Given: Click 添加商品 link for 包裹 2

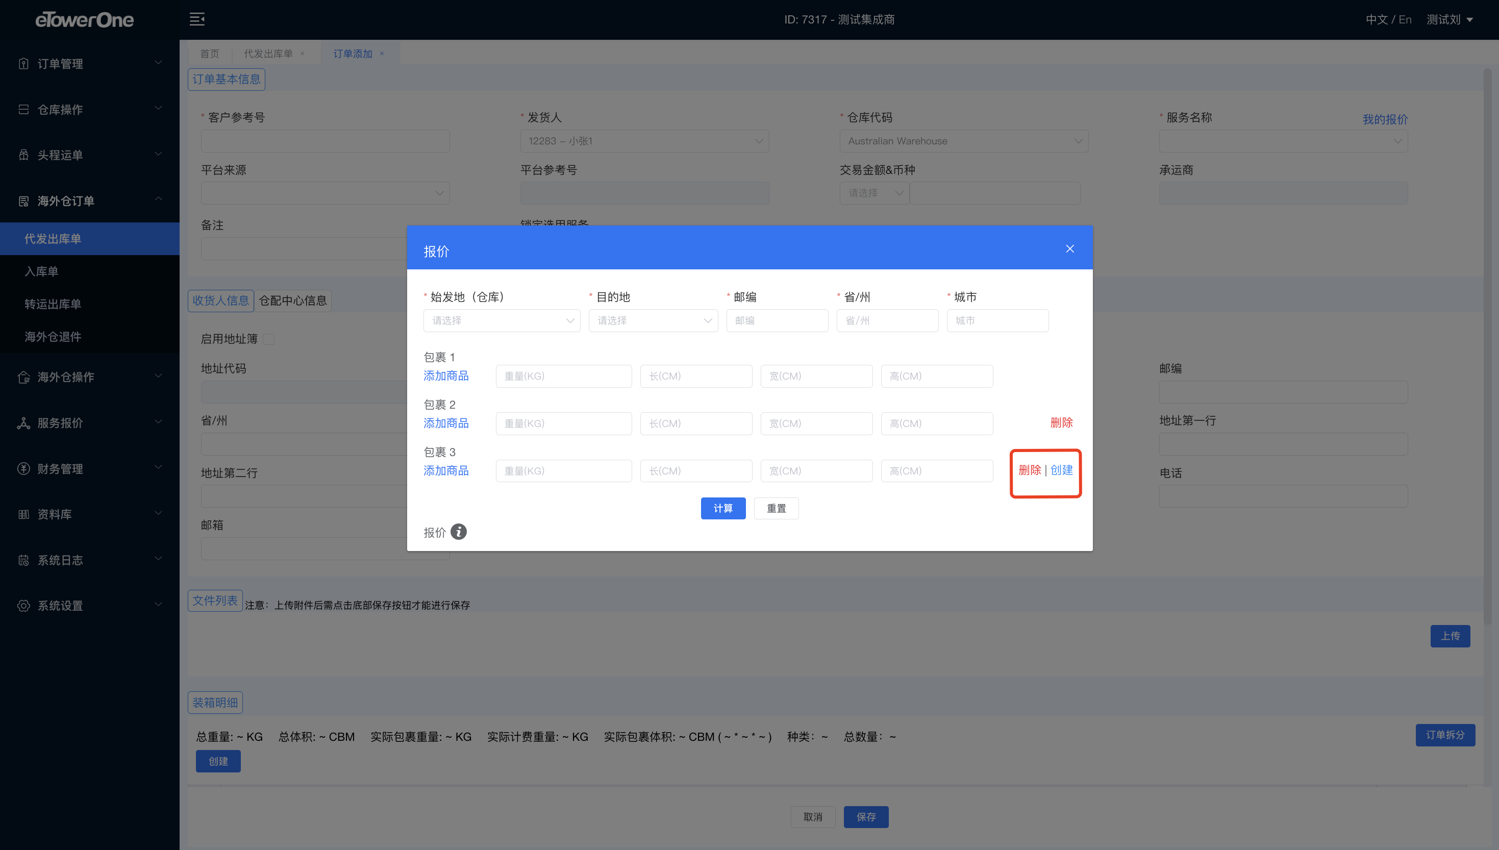Looking at the screenshot, I should 446,423.
